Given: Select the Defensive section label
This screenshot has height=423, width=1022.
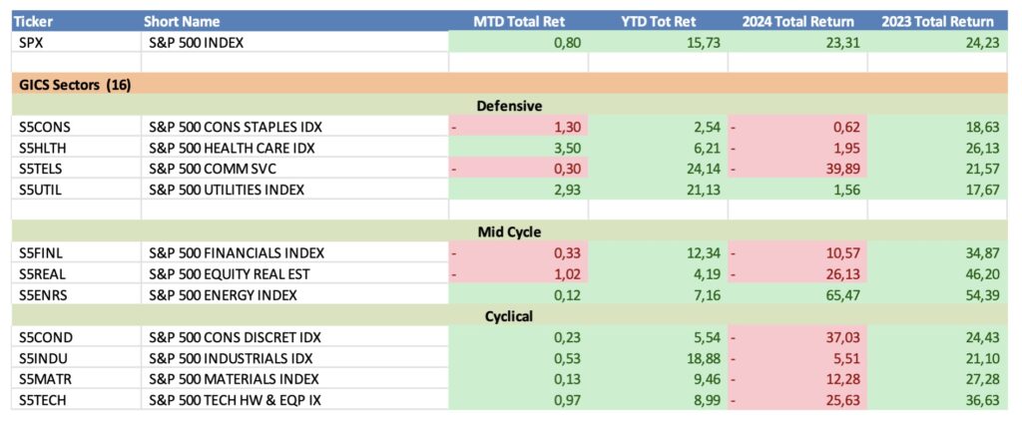Looking at the screenshot, I should 509,106.
